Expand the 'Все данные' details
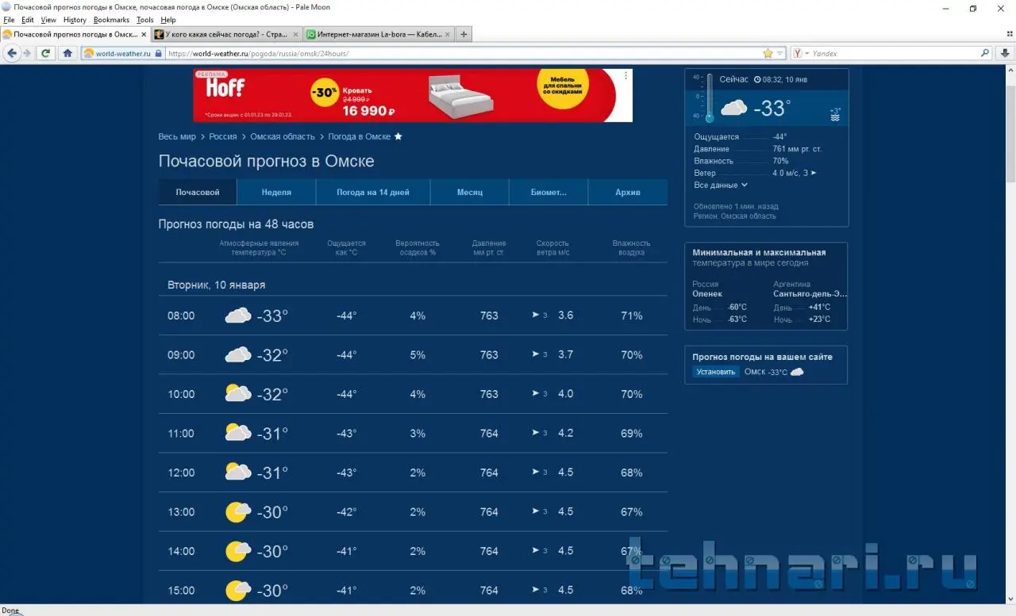The height and width of the screenshot is (616, 1016). point(721,185)
